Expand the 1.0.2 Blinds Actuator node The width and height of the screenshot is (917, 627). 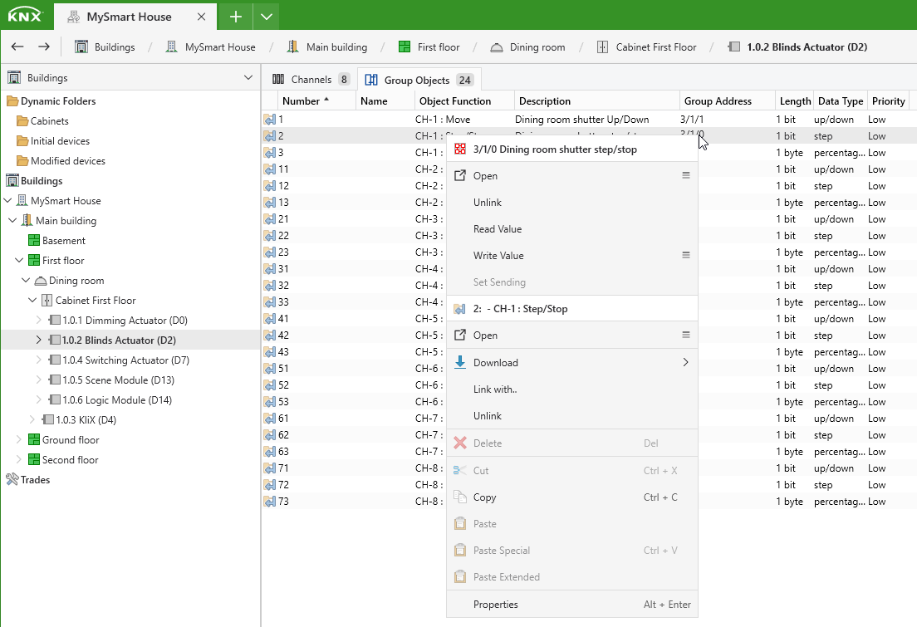coord(38,340)
